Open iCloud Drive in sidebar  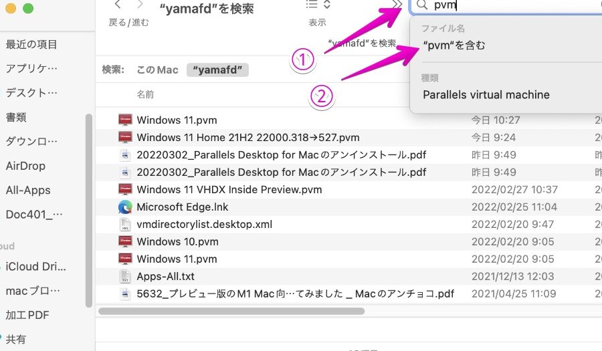pyautogui.click(x=35, y=267)
